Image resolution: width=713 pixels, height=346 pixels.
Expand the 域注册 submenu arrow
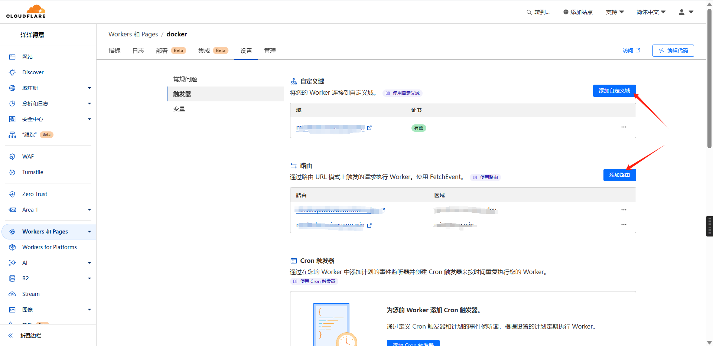(89, 88)
